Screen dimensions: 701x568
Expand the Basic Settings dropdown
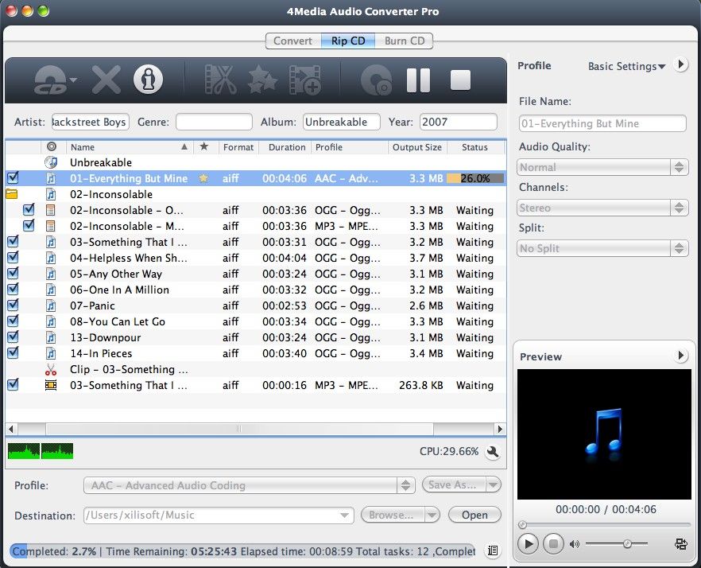[x=626, y=67]
